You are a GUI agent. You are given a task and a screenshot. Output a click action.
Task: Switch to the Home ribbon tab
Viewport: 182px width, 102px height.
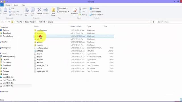point(8,5)
